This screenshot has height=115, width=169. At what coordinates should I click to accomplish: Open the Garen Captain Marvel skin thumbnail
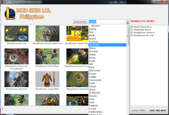[77, 34]
